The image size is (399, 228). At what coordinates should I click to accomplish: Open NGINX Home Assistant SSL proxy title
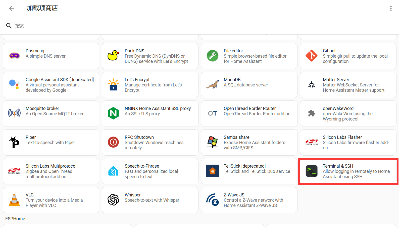(158, 108)
